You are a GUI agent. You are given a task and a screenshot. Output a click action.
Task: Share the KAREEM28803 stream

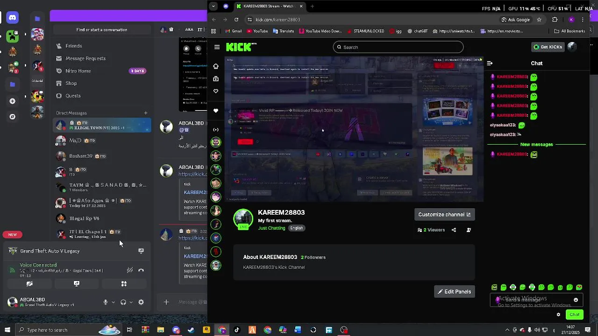(454, 230)
